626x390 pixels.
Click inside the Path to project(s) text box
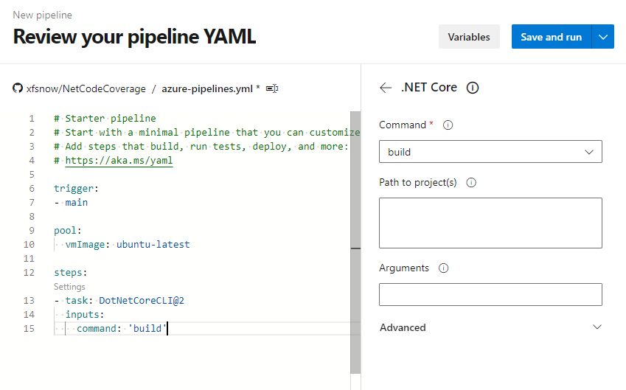[x=490, y=223]
